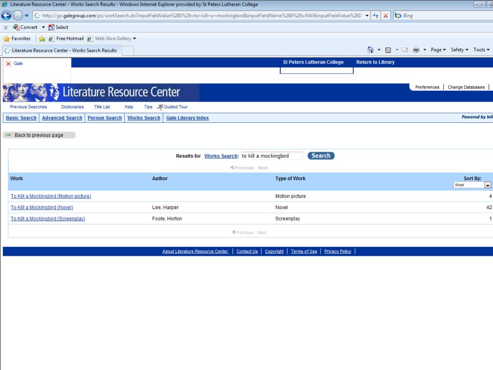Open the Help link
Image resolution: width=493 pixels, height=370 pixels.
[129, 107]
